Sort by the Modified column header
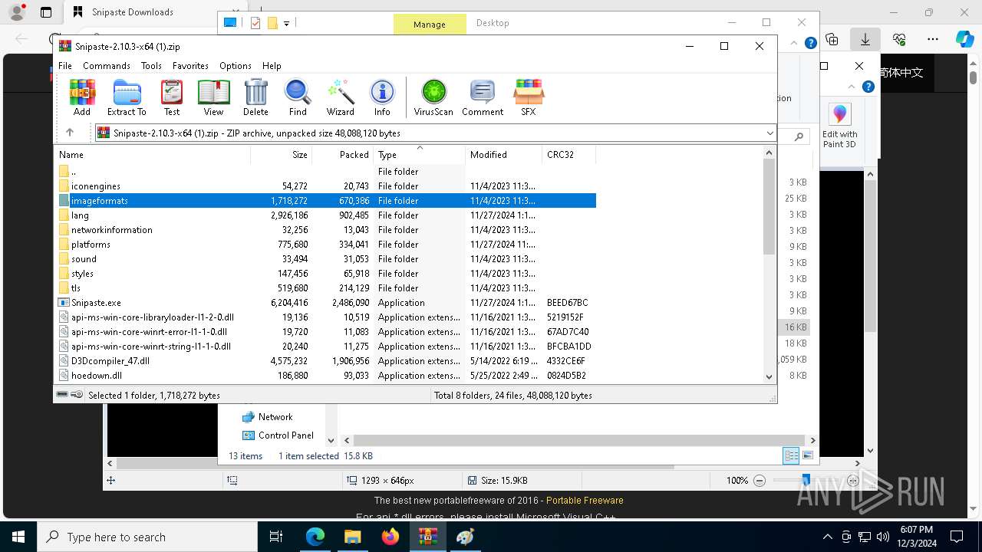The width and height of the screenshot is (982, 552). [x=504, y=154]
